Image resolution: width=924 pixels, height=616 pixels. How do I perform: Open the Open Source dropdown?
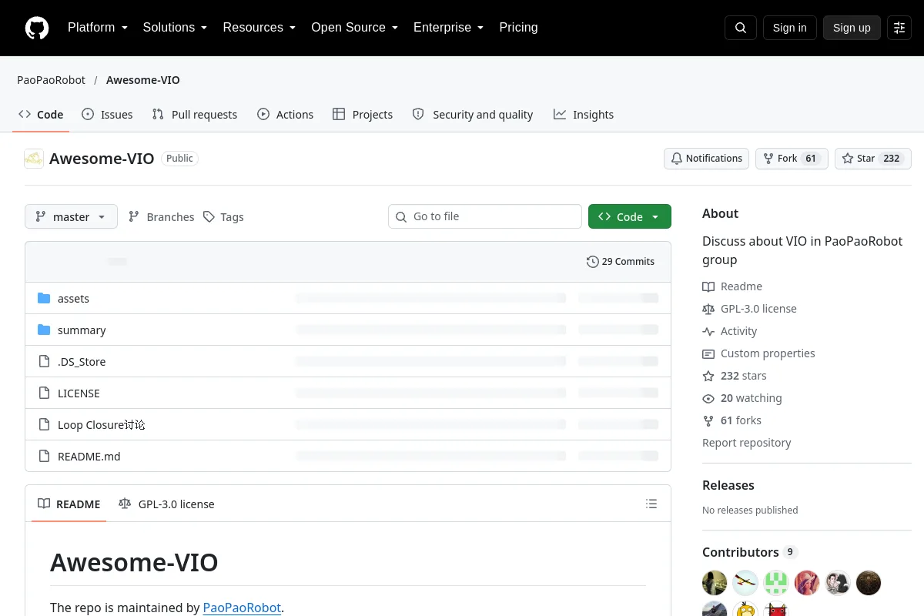coord(354,28)
